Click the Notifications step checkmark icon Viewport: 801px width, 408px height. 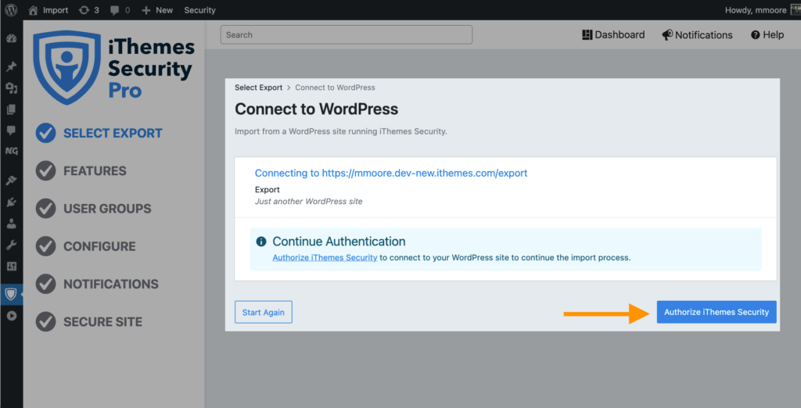click(45, 284)
